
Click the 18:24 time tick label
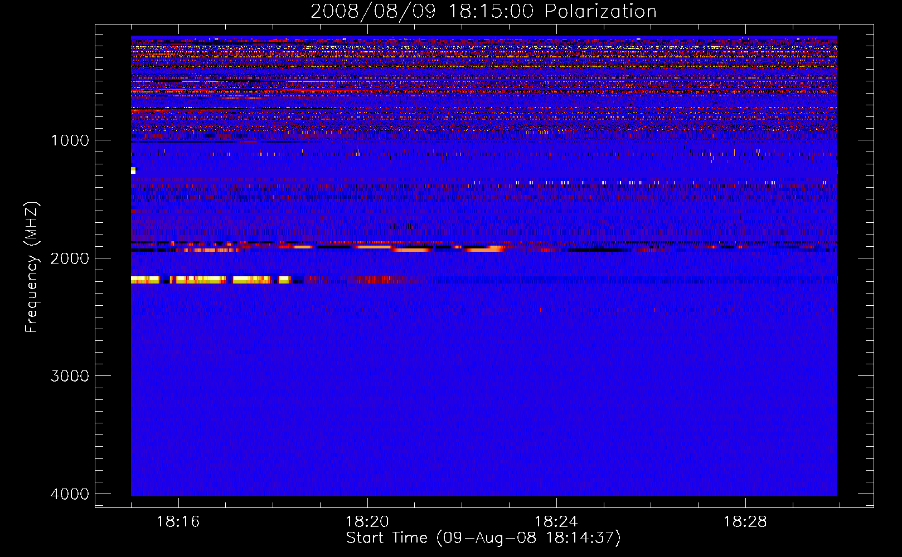click(x=556, y=522)
